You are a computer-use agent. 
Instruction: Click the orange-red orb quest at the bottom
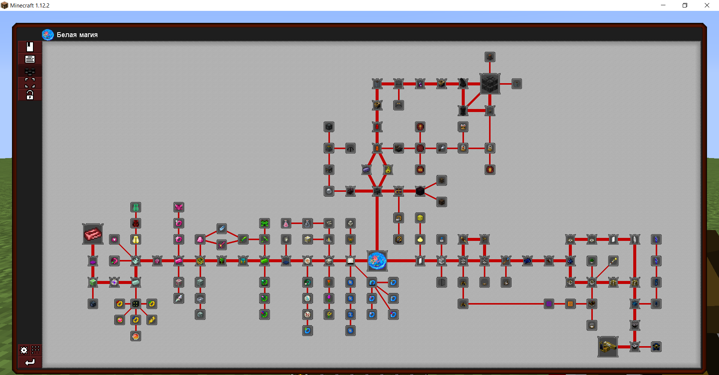[x=136, y=336]
